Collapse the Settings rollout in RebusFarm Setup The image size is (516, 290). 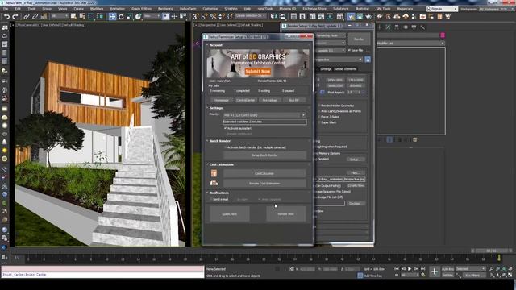(x=207, y=108)
